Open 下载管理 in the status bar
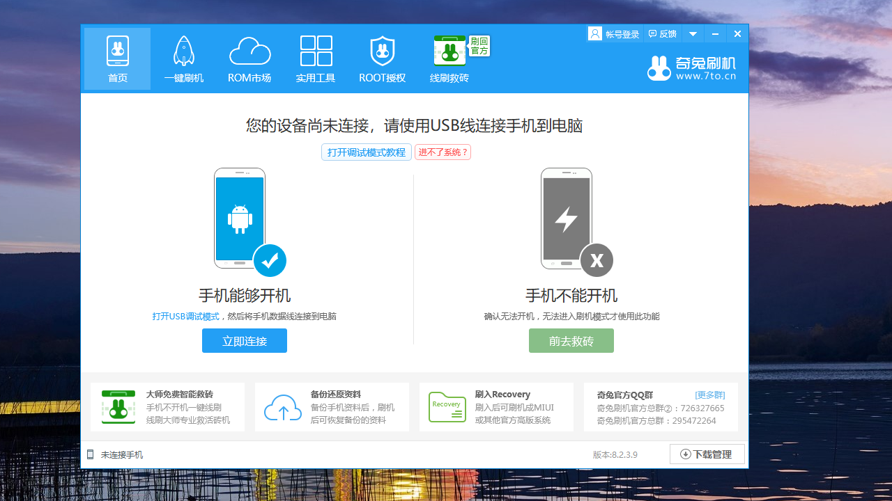Viewport: 892px width, 501px height. coord(707,454)
